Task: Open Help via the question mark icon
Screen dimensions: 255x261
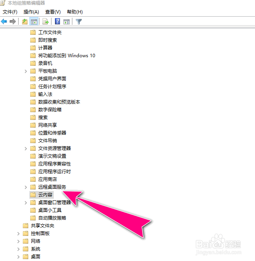Action: [58, 22]
